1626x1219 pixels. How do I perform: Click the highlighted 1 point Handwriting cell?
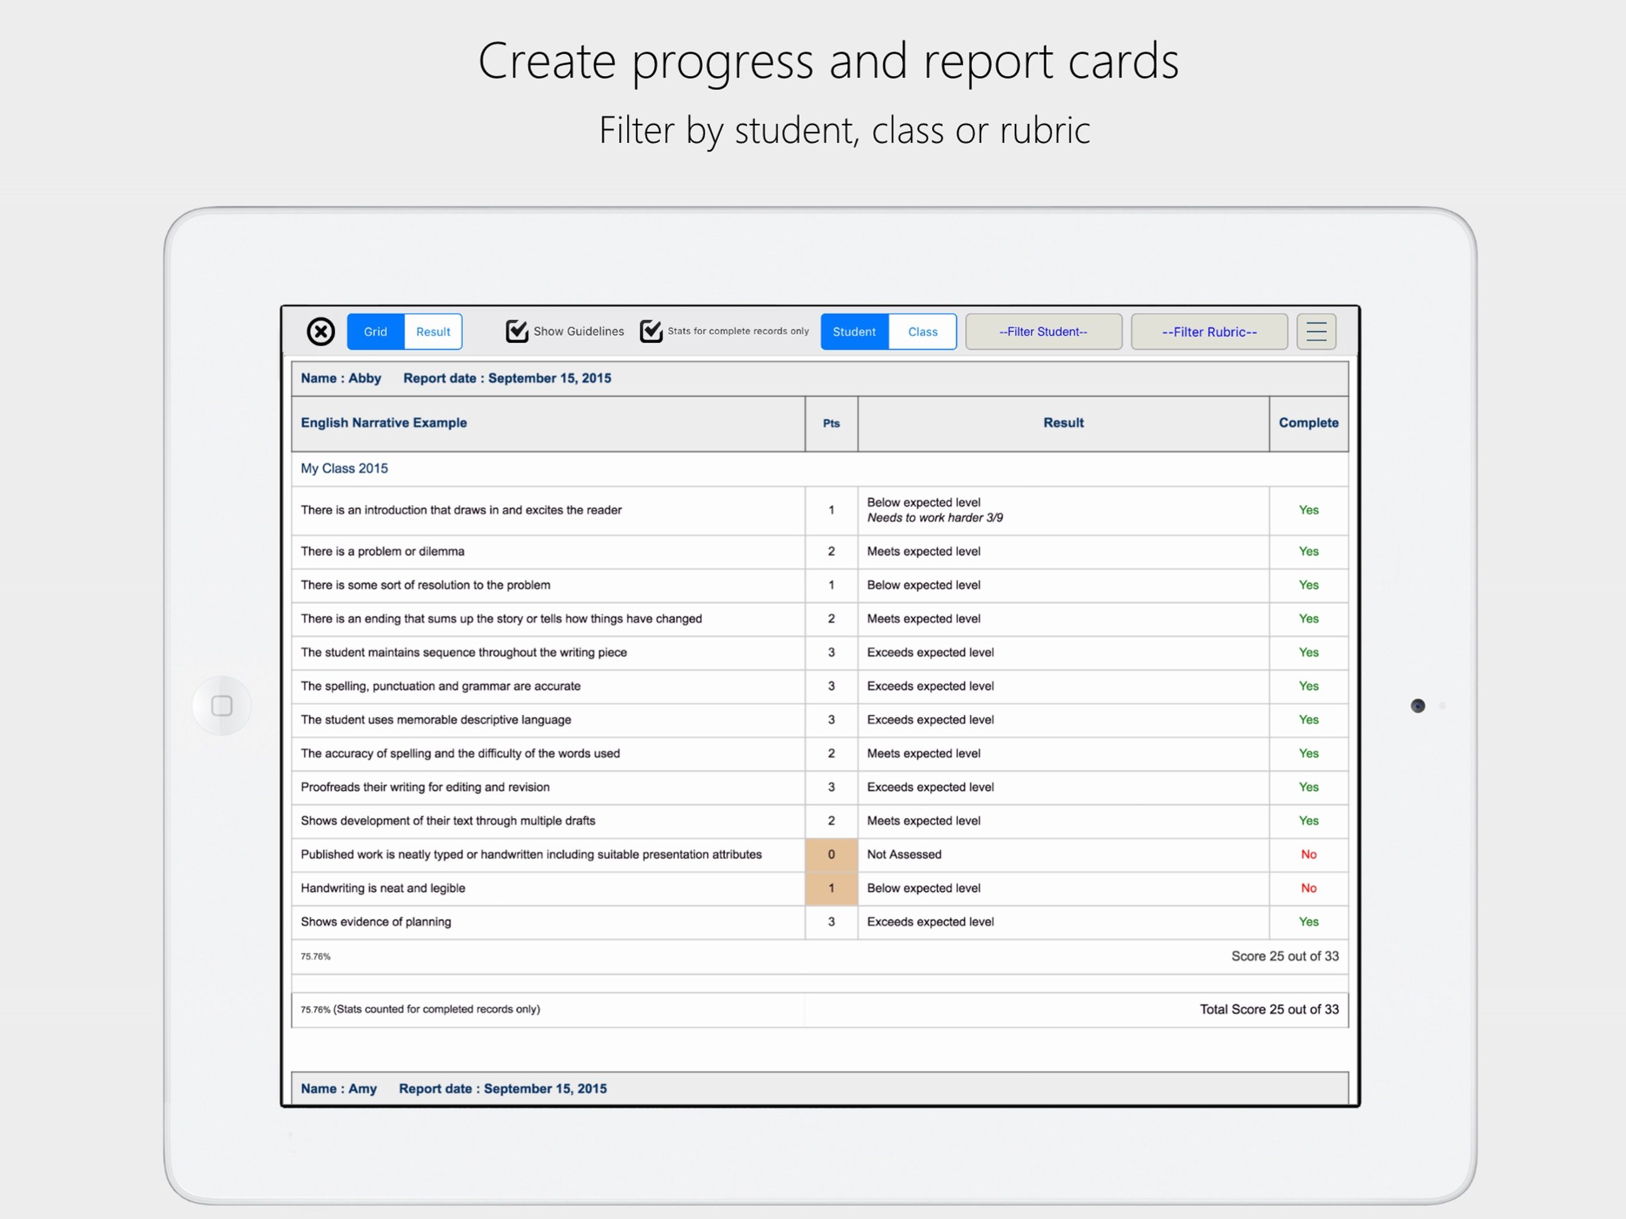(831, 888)
